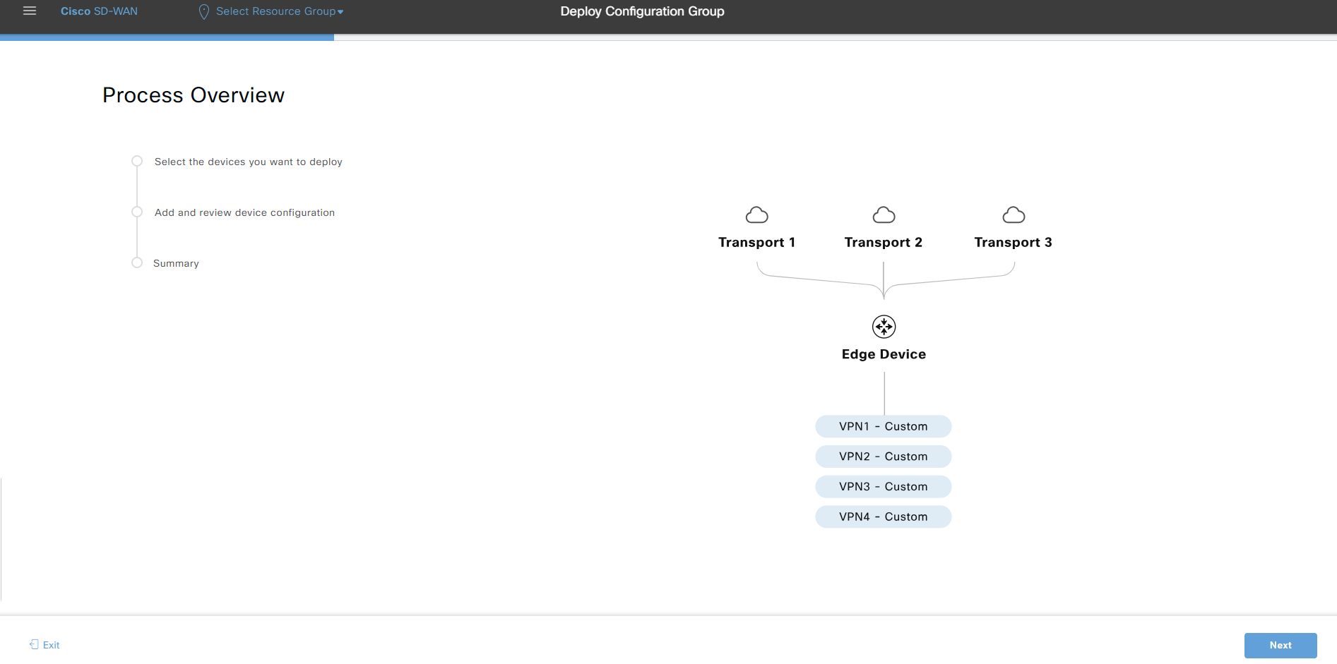This screenshot has width=1337, height=664.
Task: Click the Transport 2 cloud icon
Action: click(884, 215)
